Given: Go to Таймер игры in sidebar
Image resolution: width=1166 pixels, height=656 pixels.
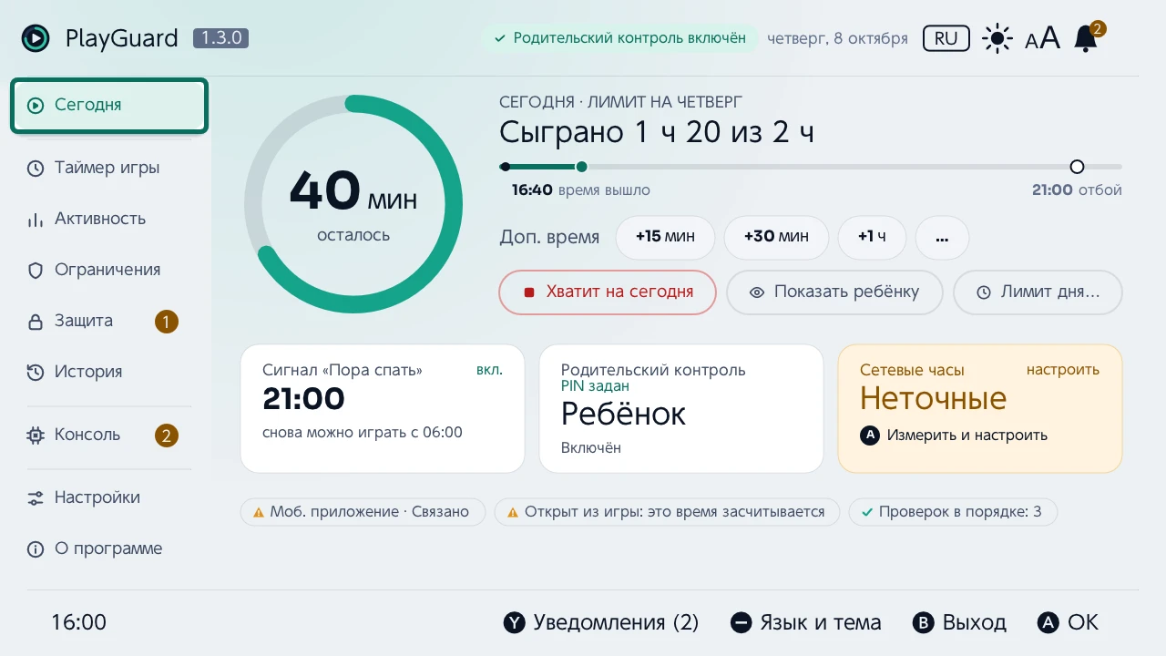Looking at the screenshot, I should pyautogui.click(x=109, y=168).
